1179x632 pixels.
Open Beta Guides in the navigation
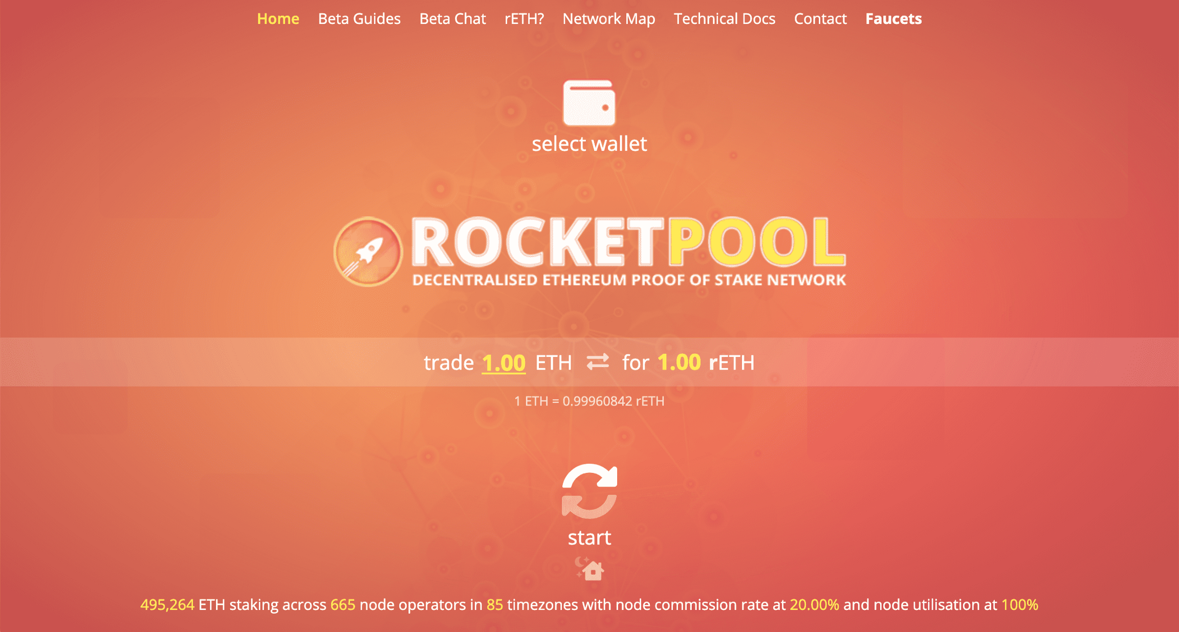click(359, 19)
